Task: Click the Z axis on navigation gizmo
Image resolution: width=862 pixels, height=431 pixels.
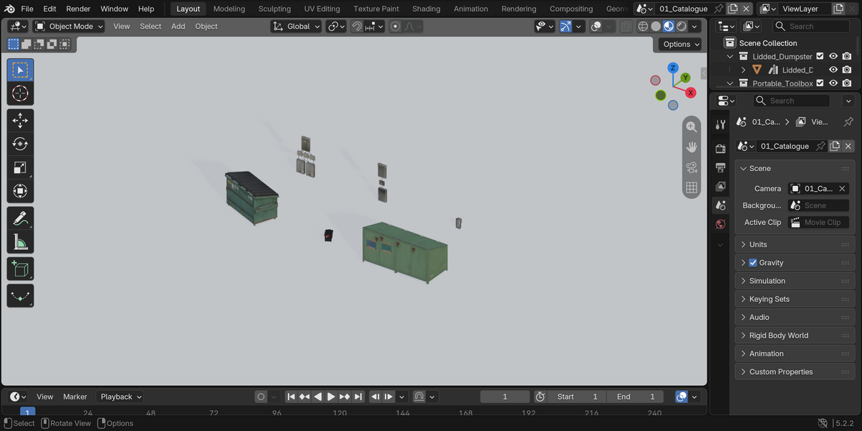Action: point(673,68)
